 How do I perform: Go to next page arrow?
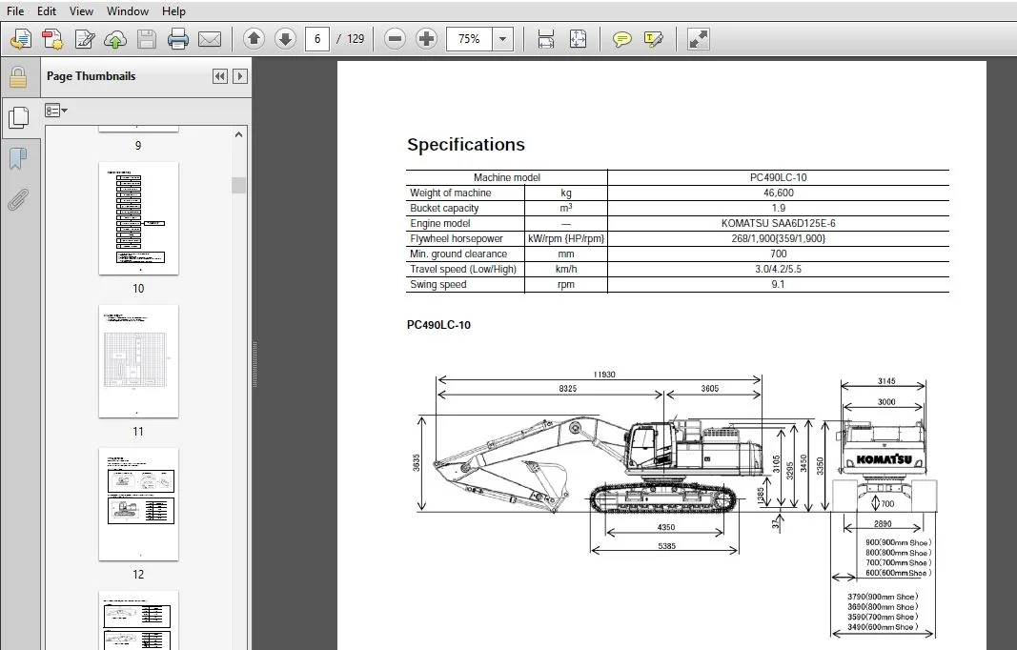click(285, 39)
